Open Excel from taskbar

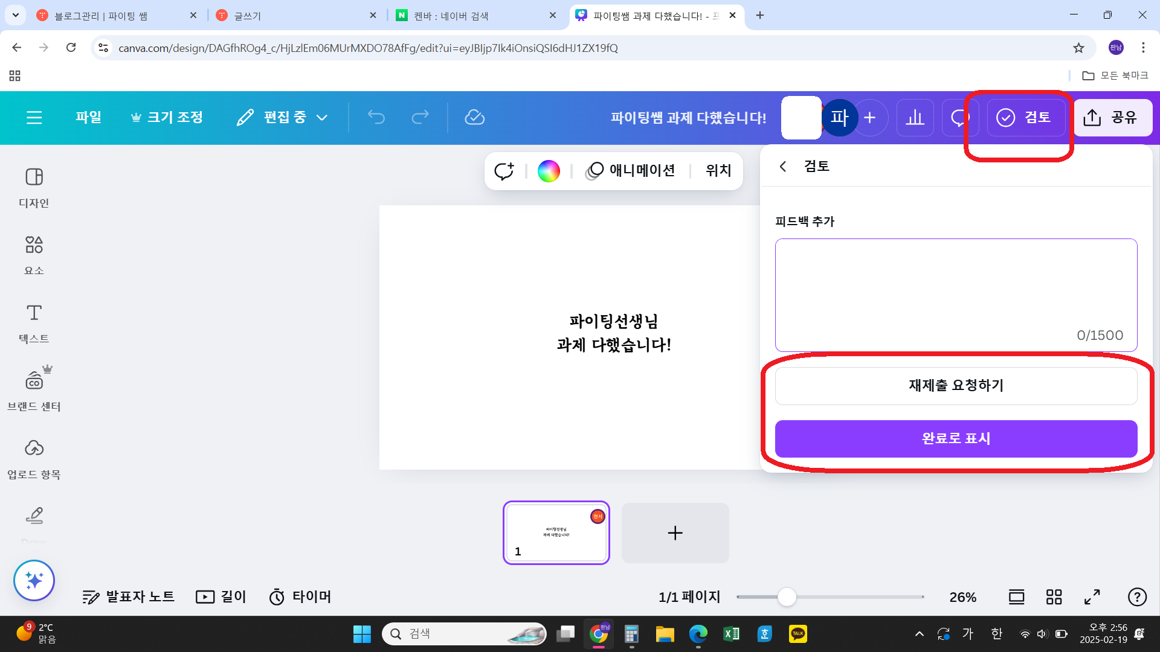(x=731, y=634)
